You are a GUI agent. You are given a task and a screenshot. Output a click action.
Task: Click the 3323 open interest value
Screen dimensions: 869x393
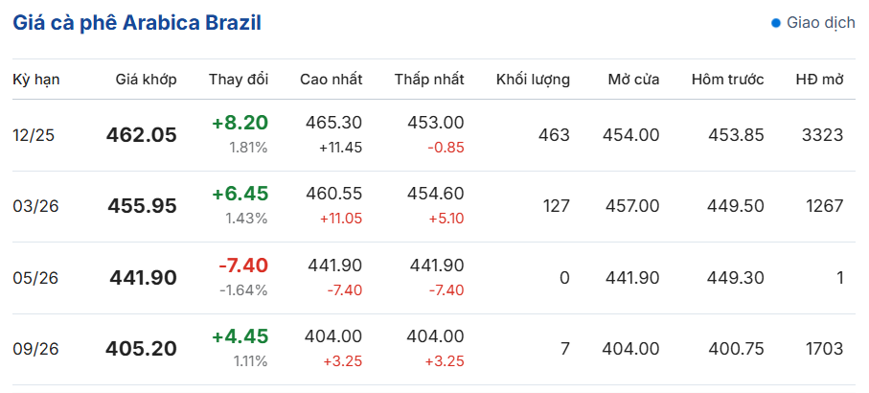click(x=822, y=135)
